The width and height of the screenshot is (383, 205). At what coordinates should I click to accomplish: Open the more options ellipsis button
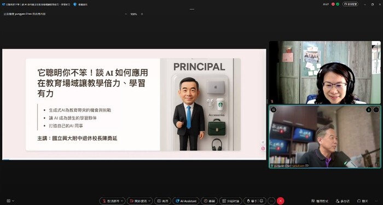[x=271, y=201]
